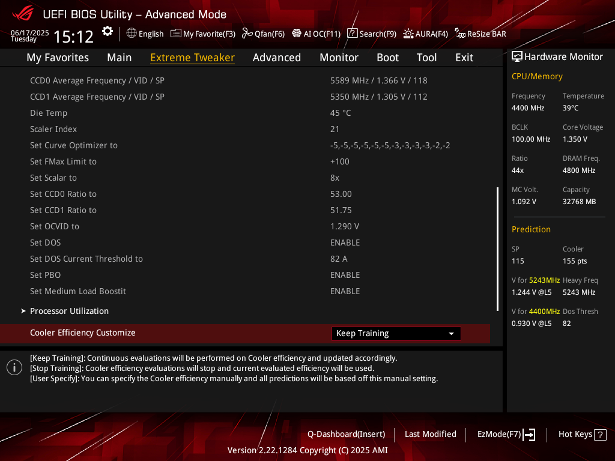The image size is (615, 461).
Task: Open the Tool tab
Action: [x=427, y=58]
